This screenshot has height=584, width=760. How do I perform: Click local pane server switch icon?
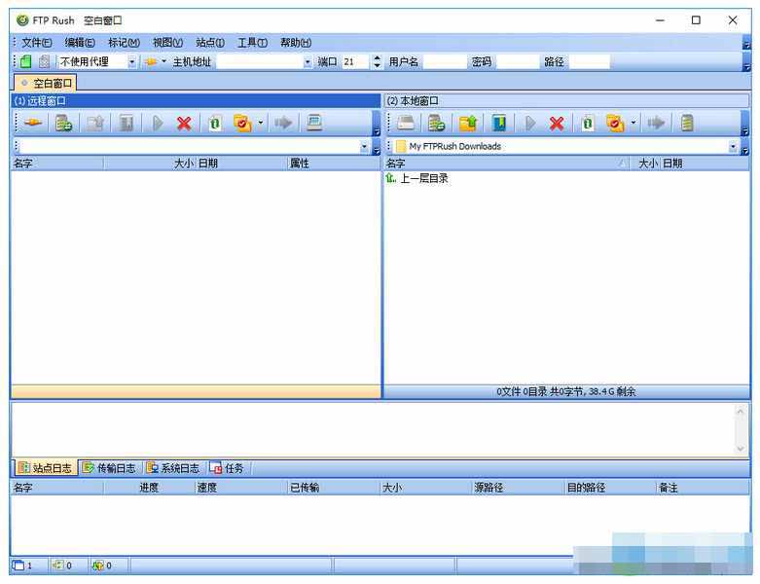pos(436,123)
